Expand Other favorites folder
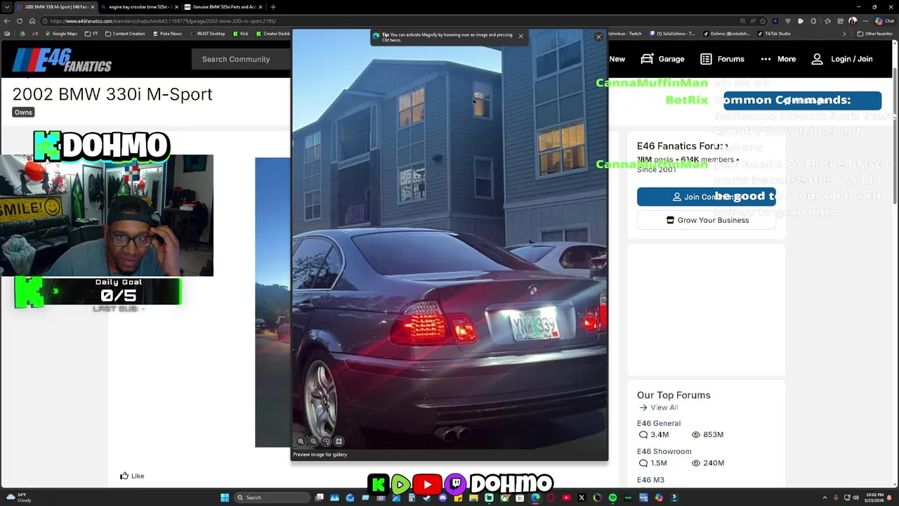 click(x=874, y=34)
